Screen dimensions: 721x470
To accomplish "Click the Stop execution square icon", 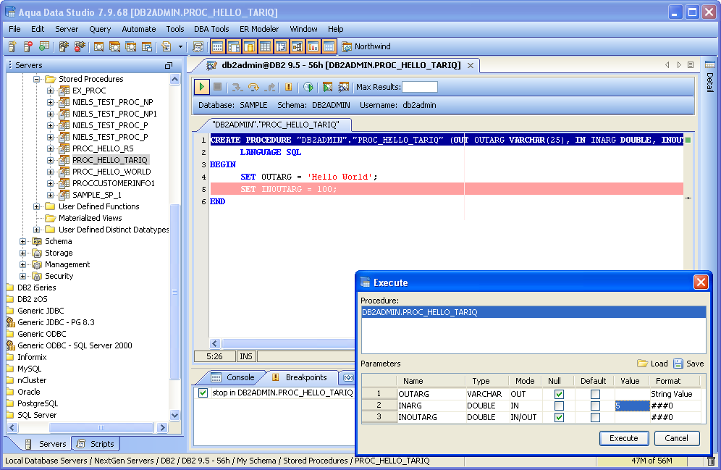I will point(217,87).
